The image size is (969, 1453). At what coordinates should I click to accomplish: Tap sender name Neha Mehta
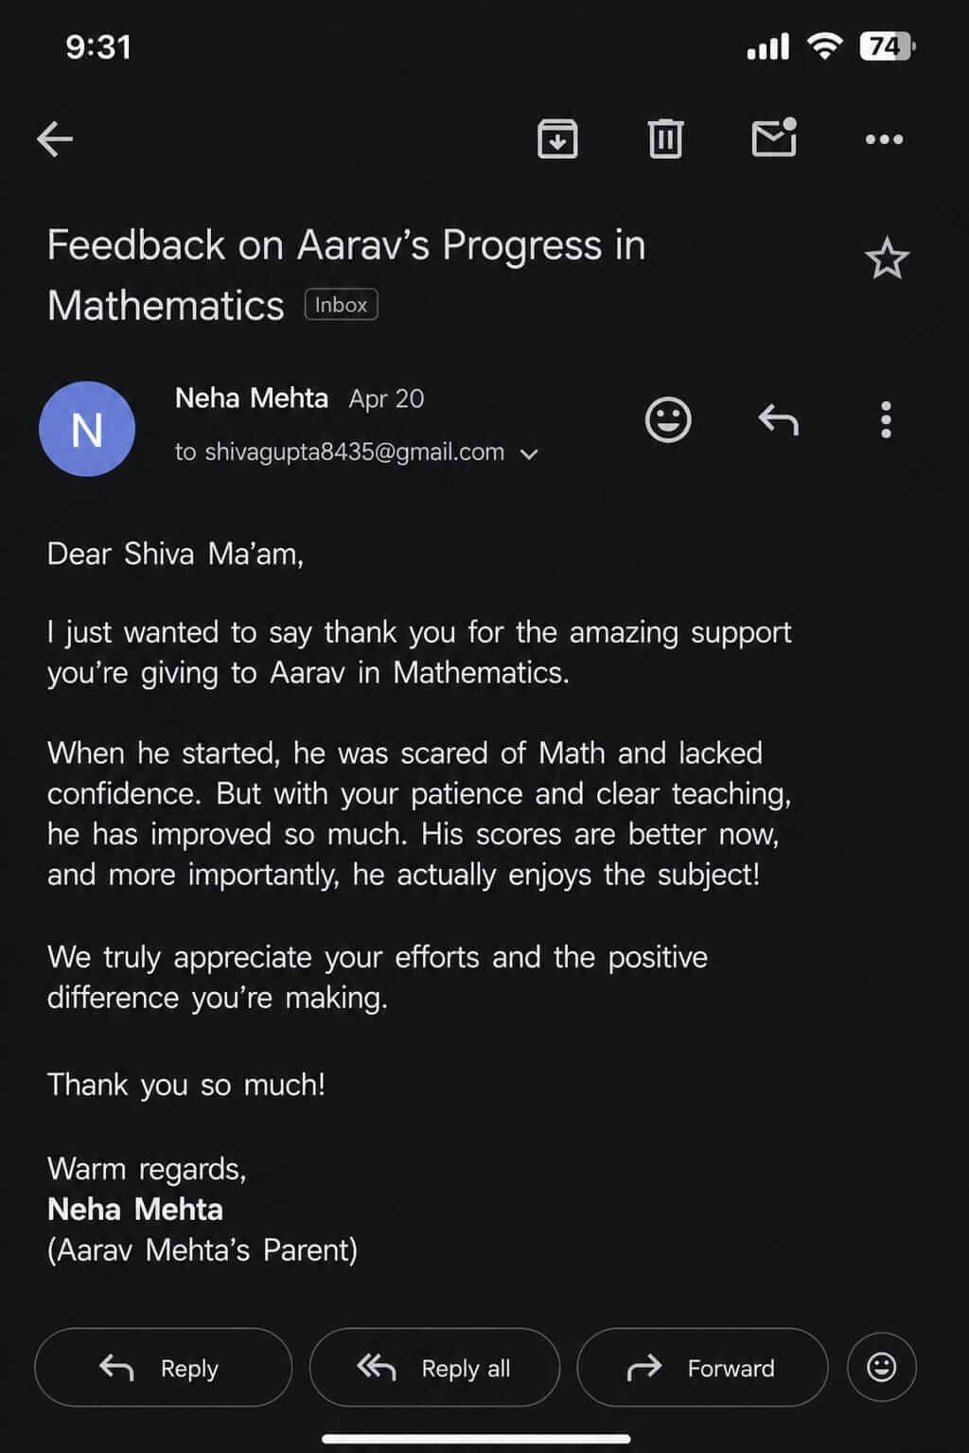point(252,398)
